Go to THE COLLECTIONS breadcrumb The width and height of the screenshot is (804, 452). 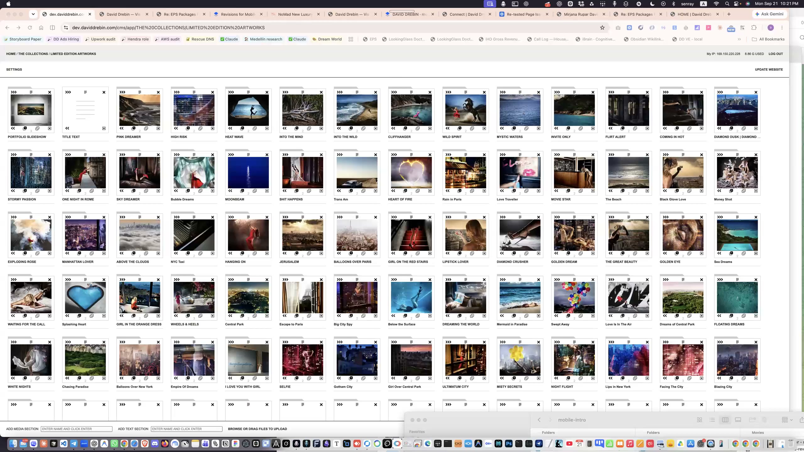33,54
